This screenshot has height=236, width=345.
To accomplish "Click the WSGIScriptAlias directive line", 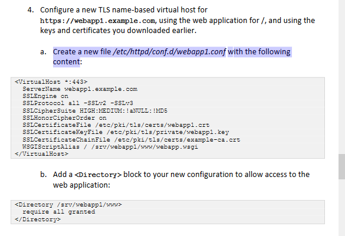I will click(110, 147).
